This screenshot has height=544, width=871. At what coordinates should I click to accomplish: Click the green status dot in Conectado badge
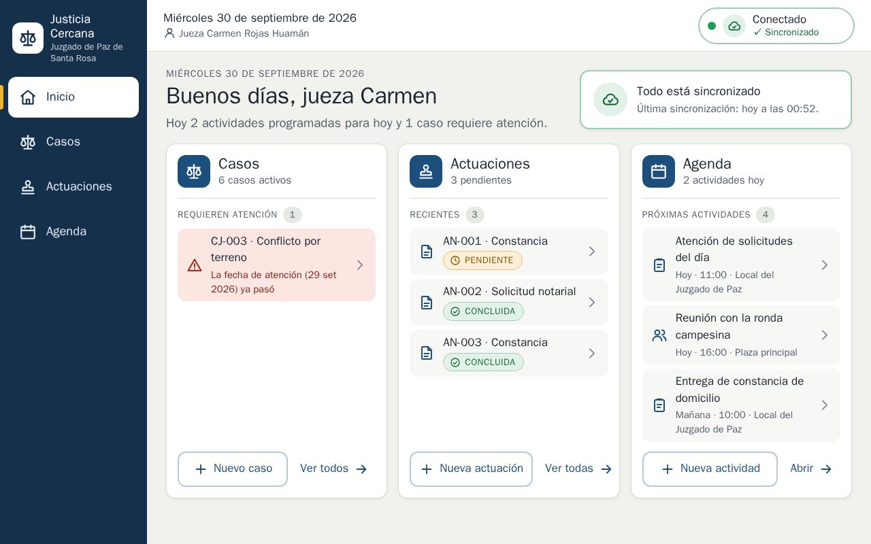[x=712, y=26]
